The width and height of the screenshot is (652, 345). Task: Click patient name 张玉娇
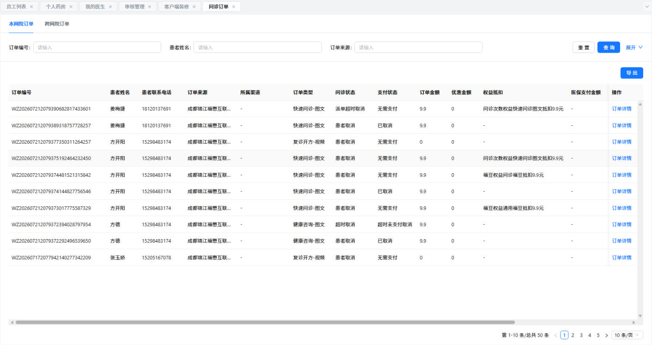pos(117,258)
